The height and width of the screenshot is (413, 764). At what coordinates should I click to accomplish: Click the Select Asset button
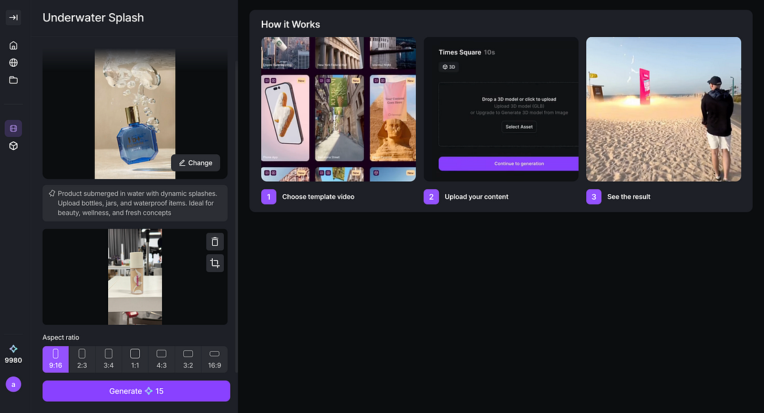[x=519, y=127]
